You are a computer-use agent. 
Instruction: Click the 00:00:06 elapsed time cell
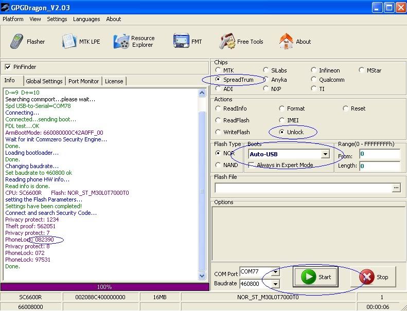(x=378, y=307)
